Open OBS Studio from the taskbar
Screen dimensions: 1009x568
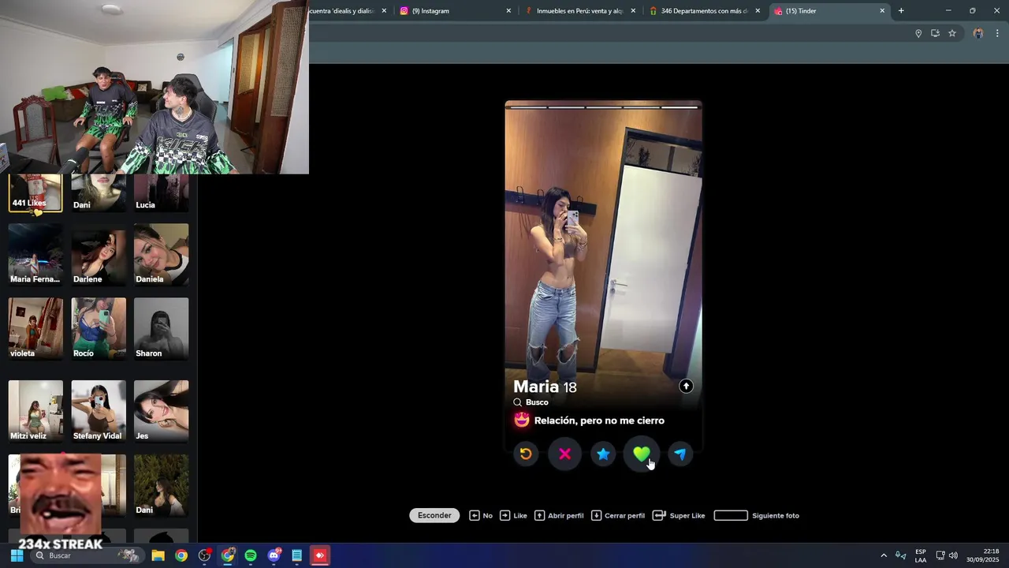tap(204, 555)
